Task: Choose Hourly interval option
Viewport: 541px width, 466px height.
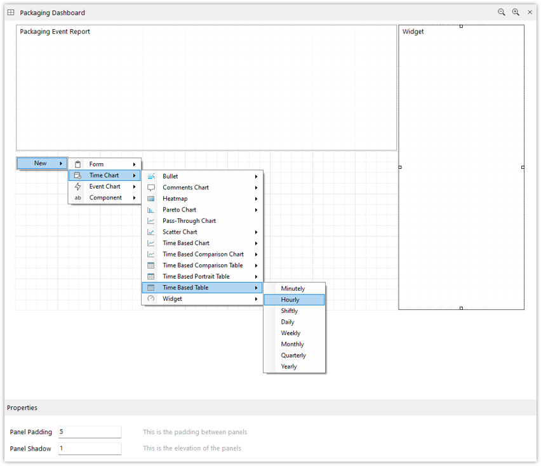Action: pos(294,300)
